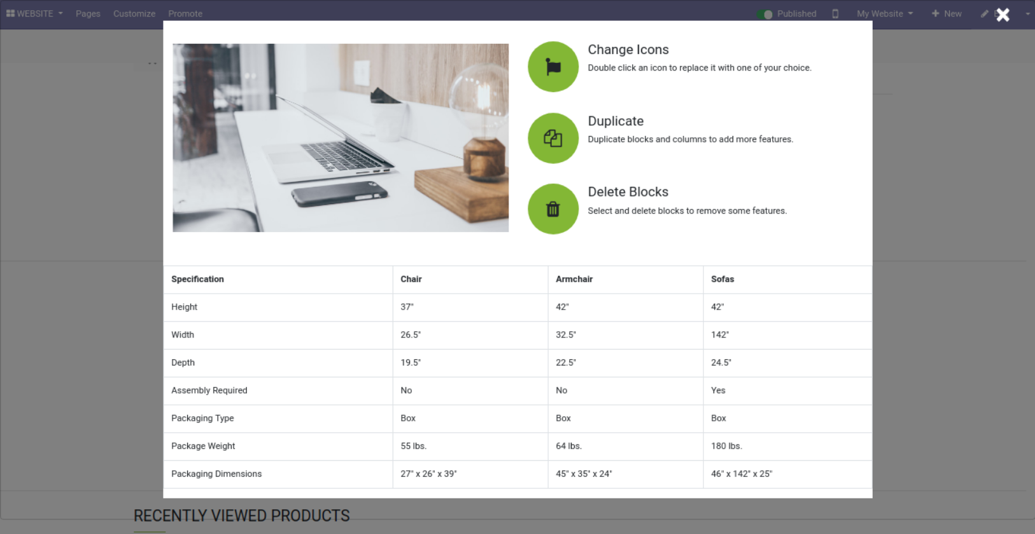
Task: Click the green Duplicate copy icon
Action: click(x=553, y=138)
